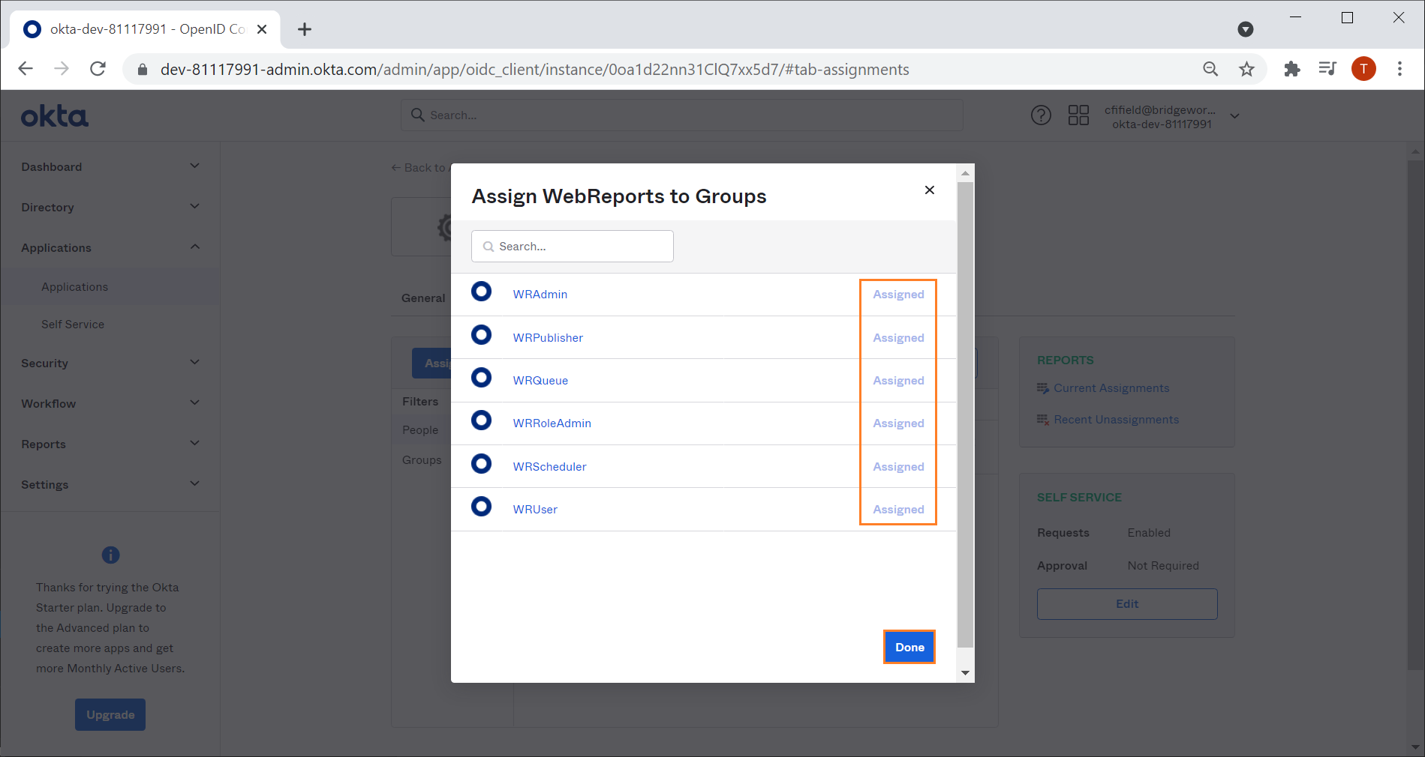The width and height of the screenshot is (1425, 757).
Task: Open Recent Unassignments report link
Action: (1116, 420)
